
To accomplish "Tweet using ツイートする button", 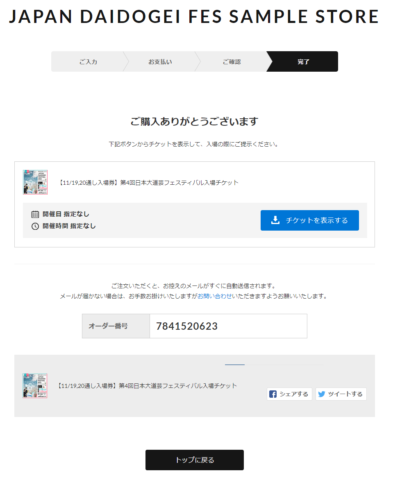I will [x=341, y=394].
